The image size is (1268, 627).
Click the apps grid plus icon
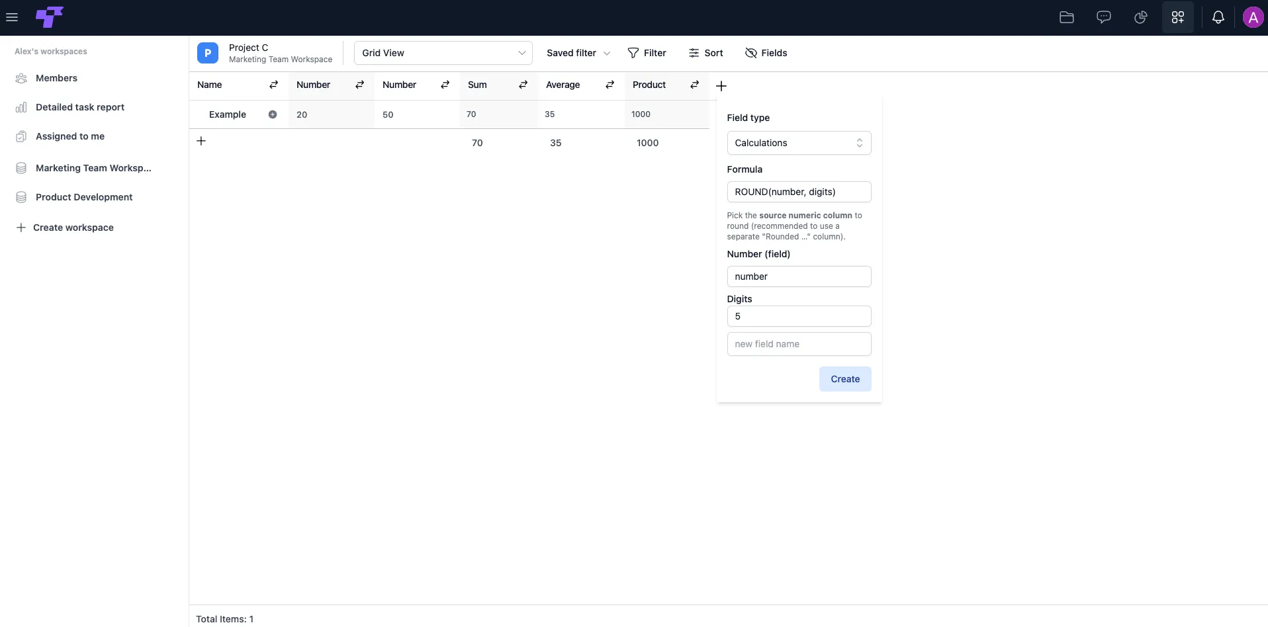point(1178,17)
